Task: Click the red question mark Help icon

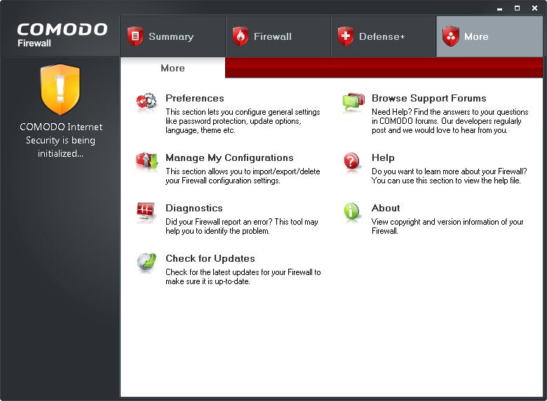Action: coord(351,162)
